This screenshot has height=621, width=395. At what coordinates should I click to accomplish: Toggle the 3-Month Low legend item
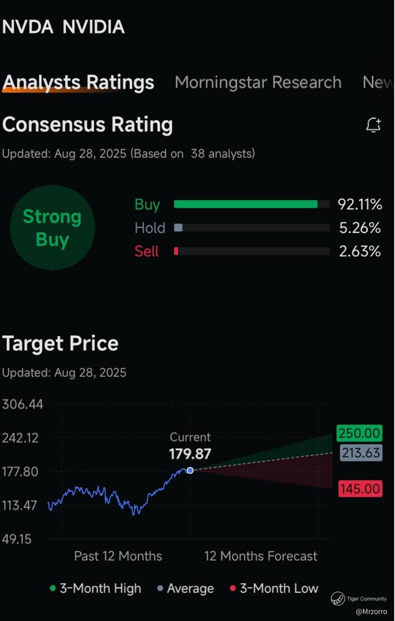point(274,588)
